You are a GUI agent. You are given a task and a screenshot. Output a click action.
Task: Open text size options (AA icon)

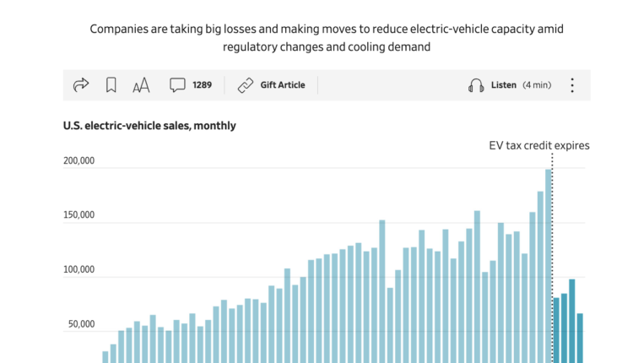[141, 85]
